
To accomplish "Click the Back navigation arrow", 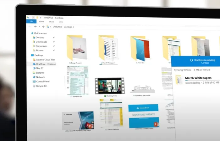I will tap(30, 26).
